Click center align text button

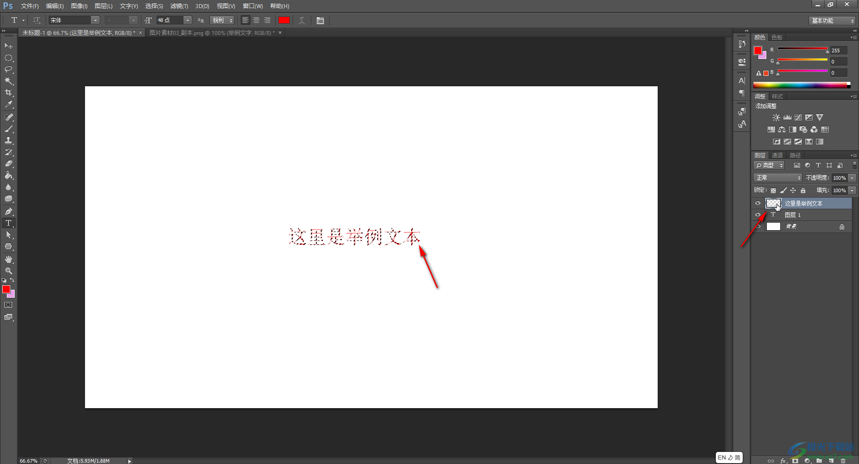point(256,20)
